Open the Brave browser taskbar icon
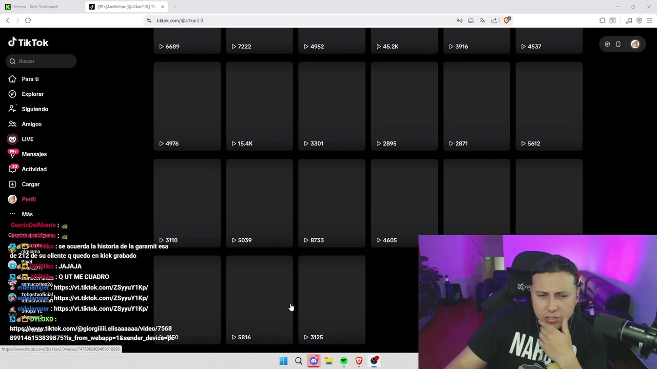Viewport: 657px width, 369px height. click(359, 361)
